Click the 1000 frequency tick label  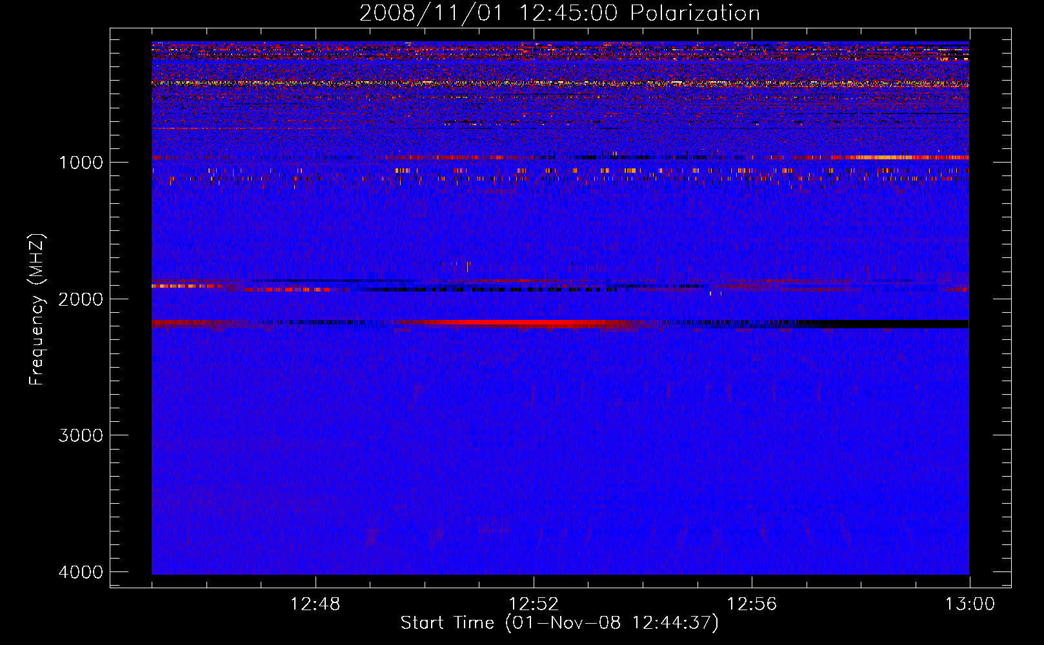[x=81, y=162]
